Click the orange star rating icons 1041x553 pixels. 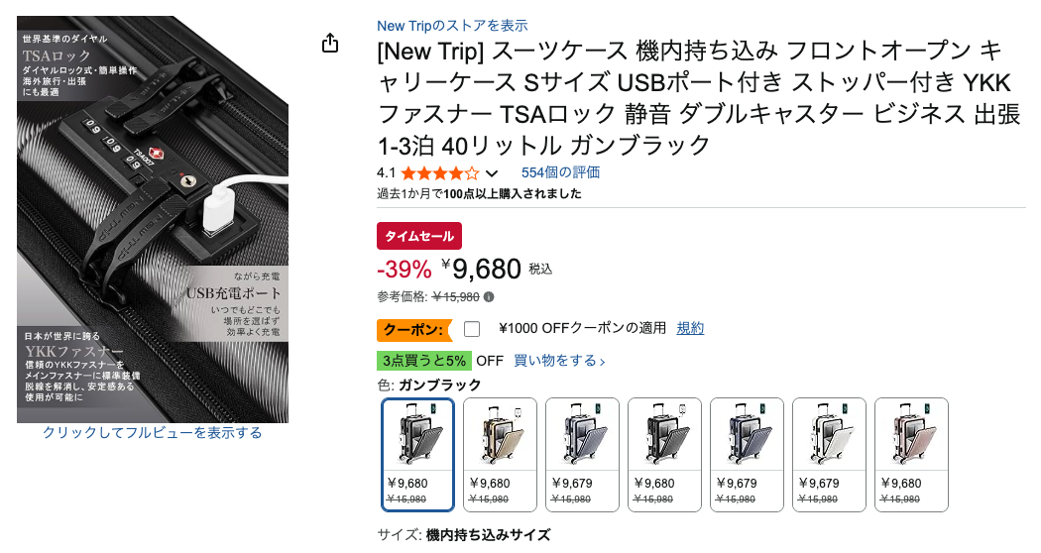click(x=439, y=172)
